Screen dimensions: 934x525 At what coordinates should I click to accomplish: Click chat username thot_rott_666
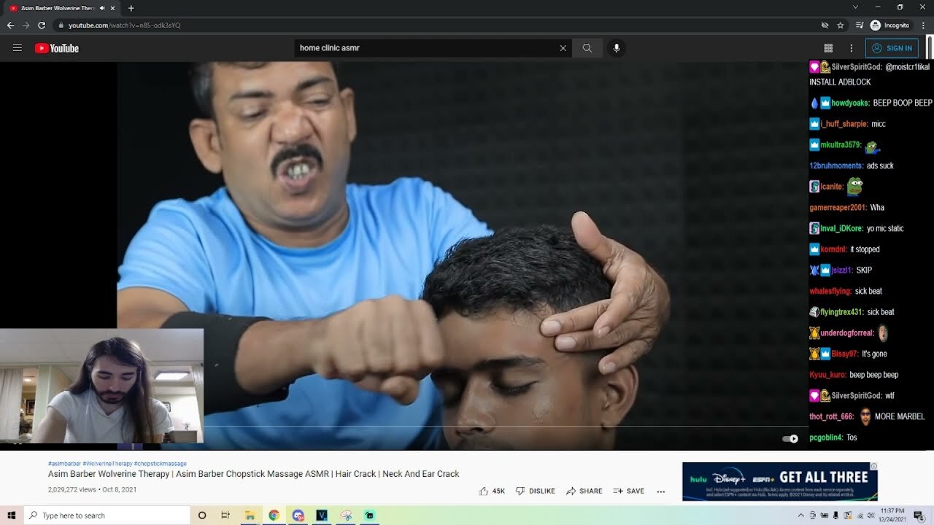[x=831, y=416]
